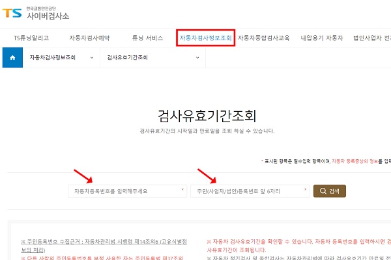Click the 검사유효기간조회 page heading
Screen dimensions: 391x260
[x=207, y=116]
